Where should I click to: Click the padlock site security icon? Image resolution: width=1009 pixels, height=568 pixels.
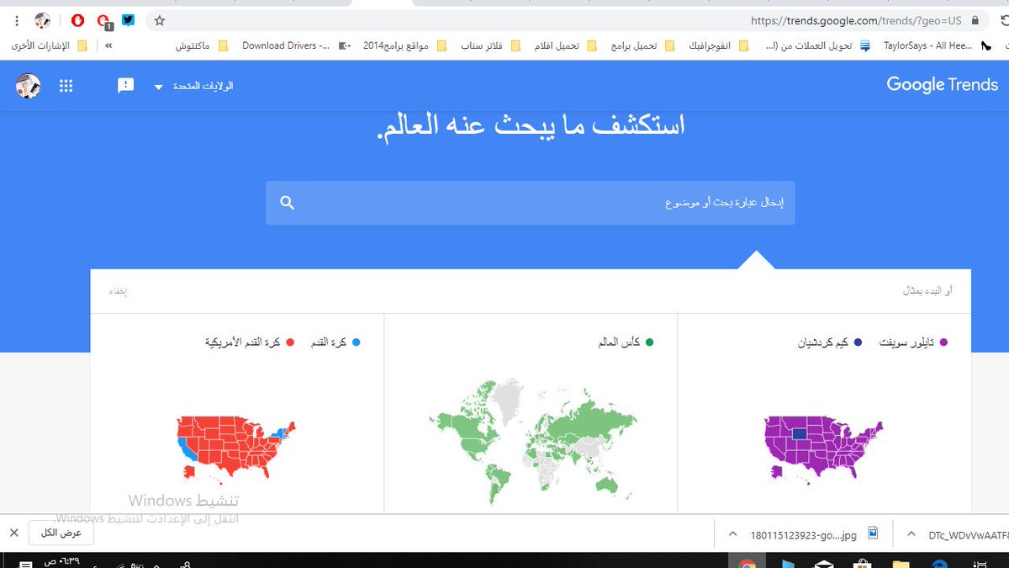(x=975, y=20)
